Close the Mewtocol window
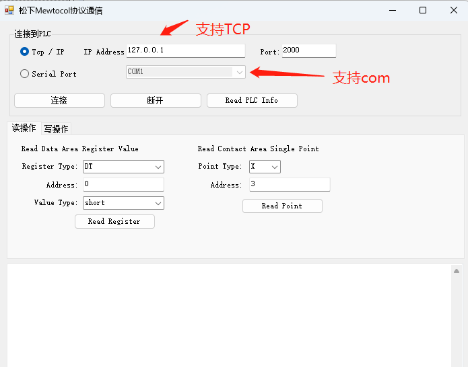Image resolution: width=468 pixels, height=367 pixels. coord(454,10)
